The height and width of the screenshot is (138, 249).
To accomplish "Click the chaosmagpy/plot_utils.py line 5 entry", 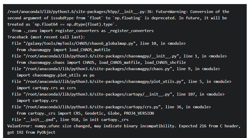I will pyautogui.click(x=122, y=82).
